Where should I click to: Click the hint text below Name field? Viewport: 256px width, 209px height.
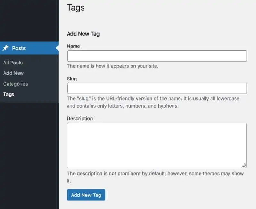click(112, 66)
